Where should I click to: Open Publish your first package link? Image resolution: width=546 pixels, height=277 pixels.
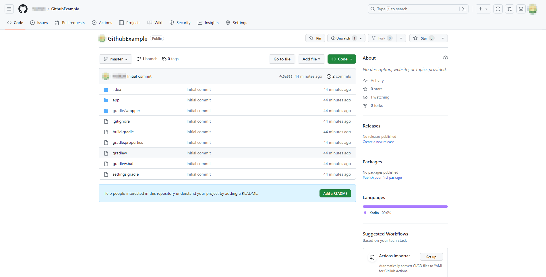pyautogui.click(x=382, y=178)
